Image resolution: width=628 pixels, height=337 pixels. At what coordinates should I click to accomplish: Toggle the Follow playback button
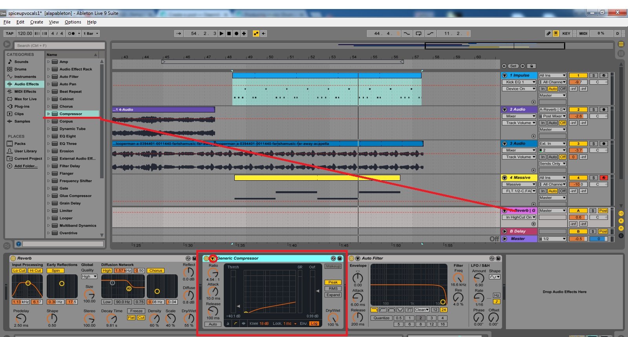(x=179, y=34)
